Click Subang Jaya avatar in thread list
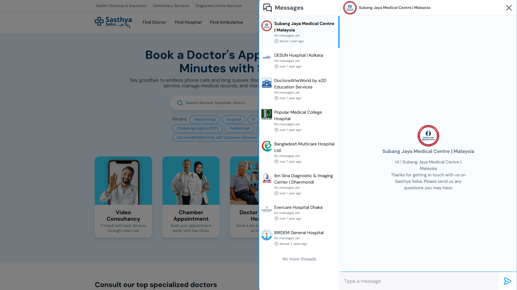The image size is (517, 290). [267, 26]
